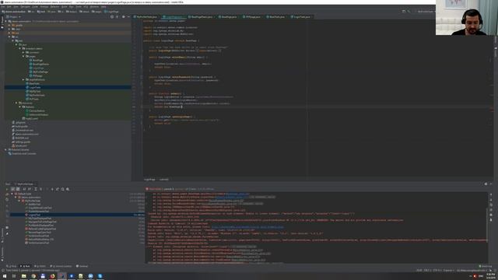This screenshot has height=280, width=498.
Task: Minimize Run tool window icon
Action: tap(491, 184)
